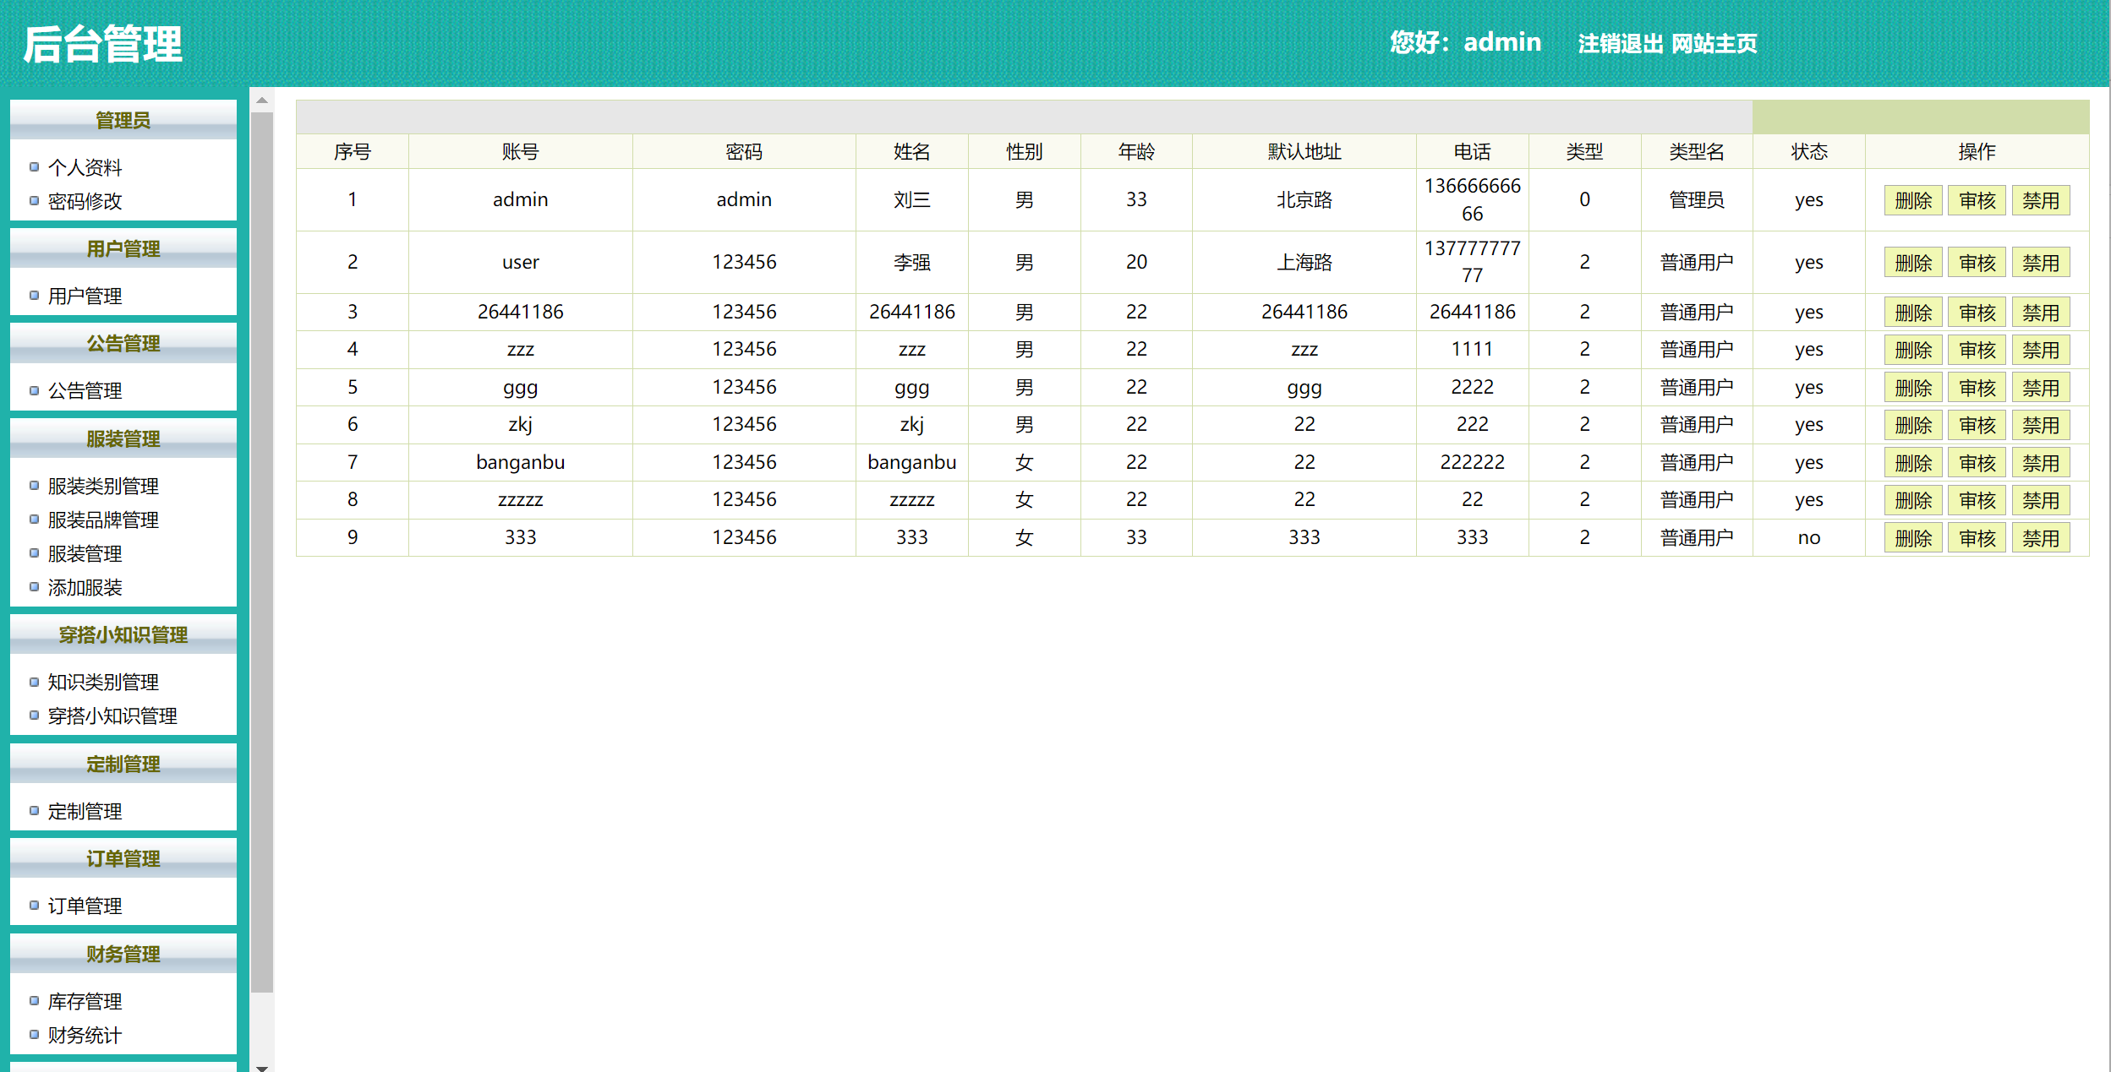Click the sidebar scrollbar down arrow
The height and width of the screenshot is (1072, 2111).
[262, 1068]
